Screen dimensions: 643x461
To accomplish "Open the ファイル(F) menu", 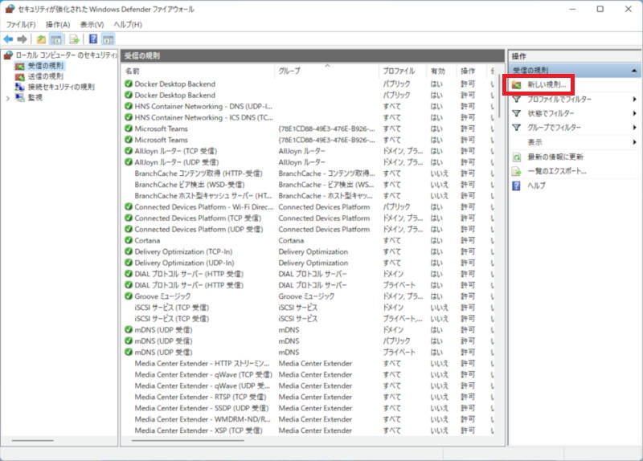I will [x=21, y=25].
